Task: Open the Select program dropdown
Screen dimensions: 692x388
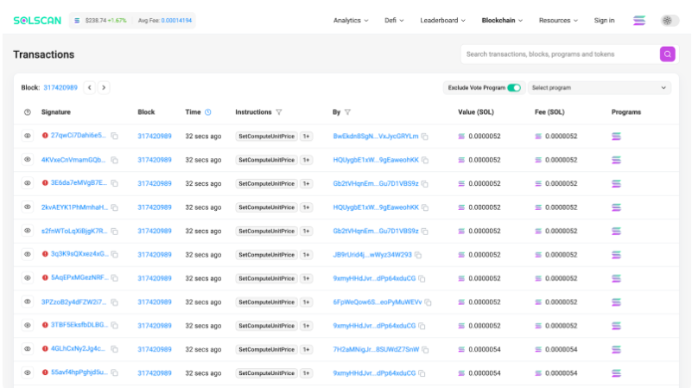Action: 600,87
